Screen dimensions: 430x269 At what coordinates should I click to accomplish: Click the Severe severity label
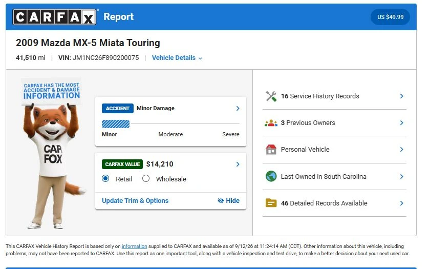[x=231, y=134]
